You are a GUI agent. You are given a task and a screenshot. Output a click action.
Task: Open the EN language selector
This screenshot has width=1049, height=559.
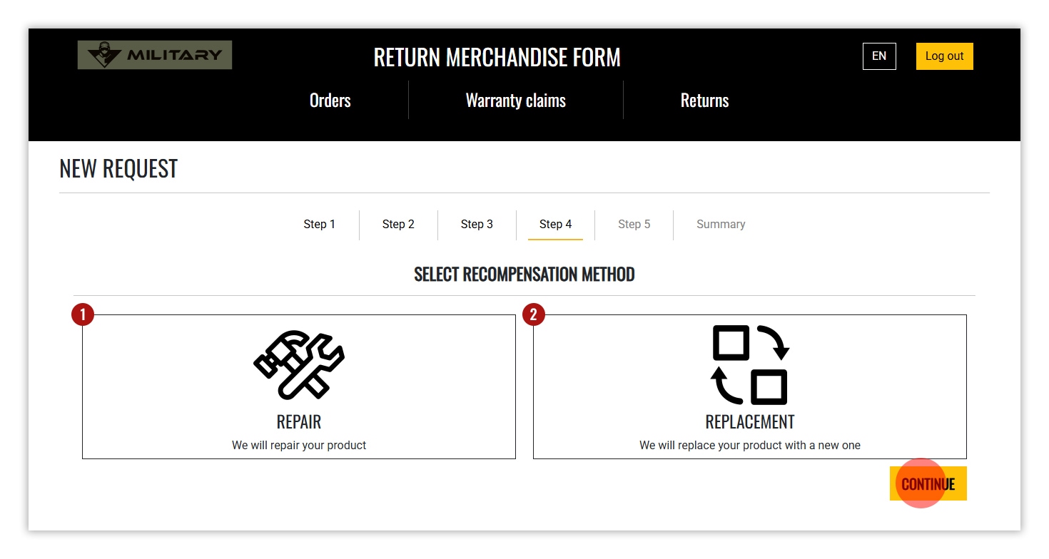(879, 56)
